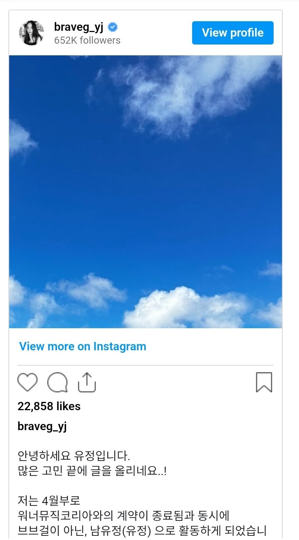Follow the View more on Instagram link

pos(83,347)
